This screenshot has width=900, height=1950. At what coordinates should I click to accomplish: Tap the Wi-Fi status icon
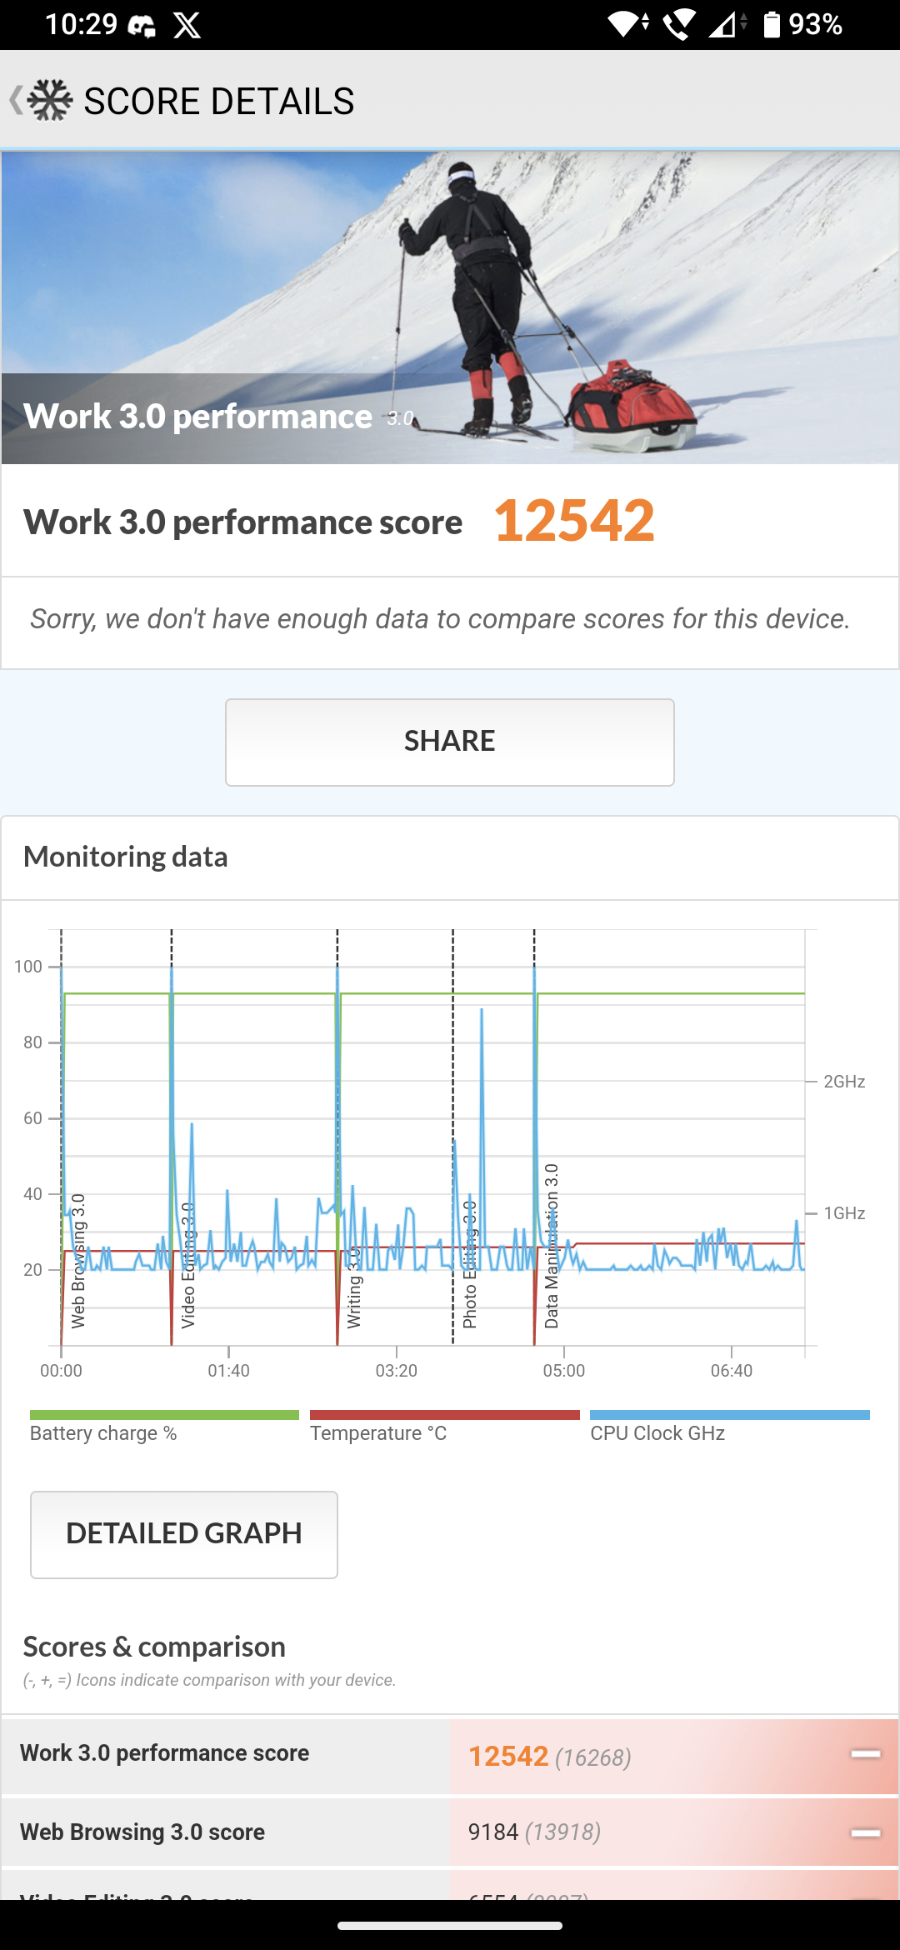pyautogui.click(x=627, y=24)
